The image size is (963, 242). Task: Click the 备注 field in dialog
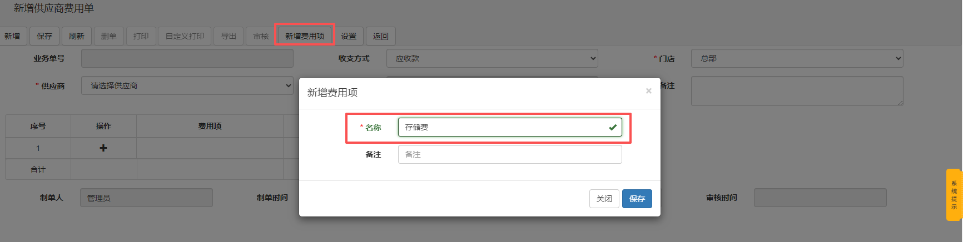point(509,154)
